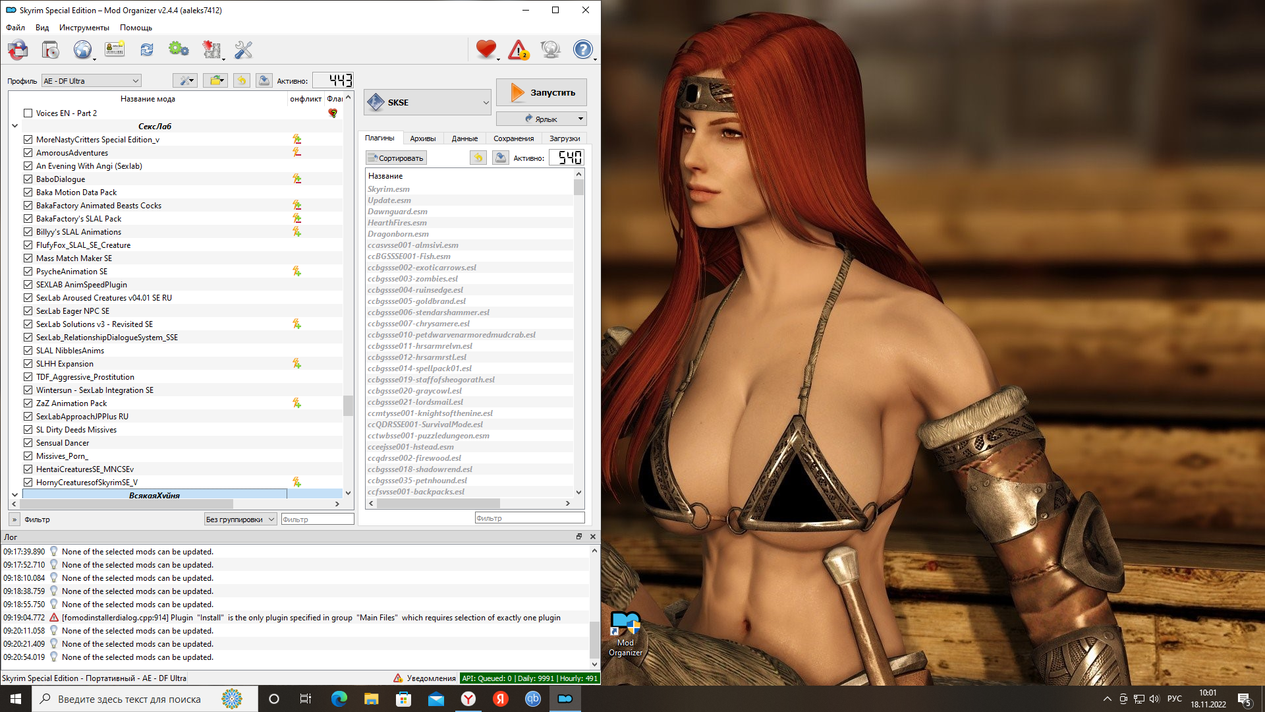Disable the Sensual Dancer mod checkbox
Image resolution: width=1265 pixels, height=712 pixels.
point(28,443)
